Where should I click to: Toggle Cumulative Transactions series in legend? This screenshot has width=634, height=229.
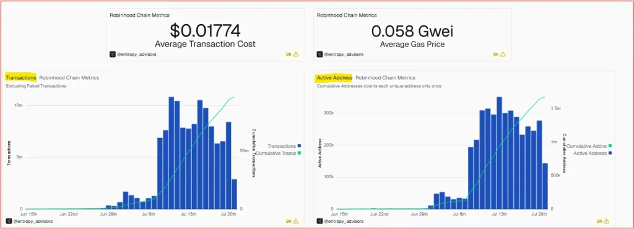[279, 153]
